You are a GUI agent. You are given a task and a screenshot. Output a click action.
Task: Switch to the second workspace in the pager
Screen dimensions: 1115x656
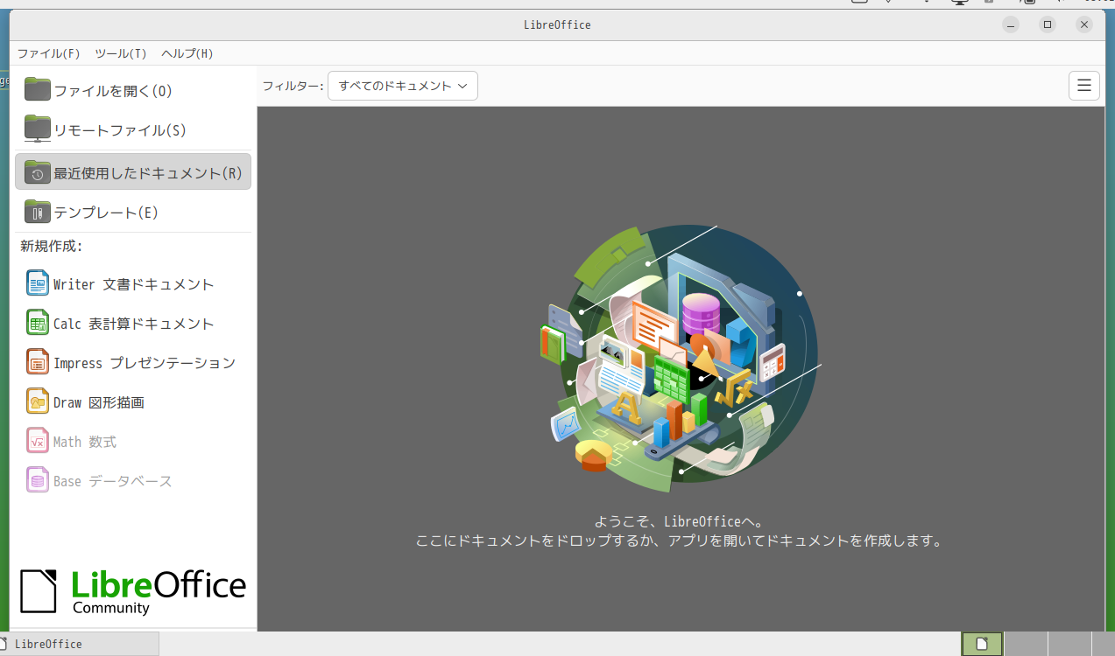click(1025, 644)
